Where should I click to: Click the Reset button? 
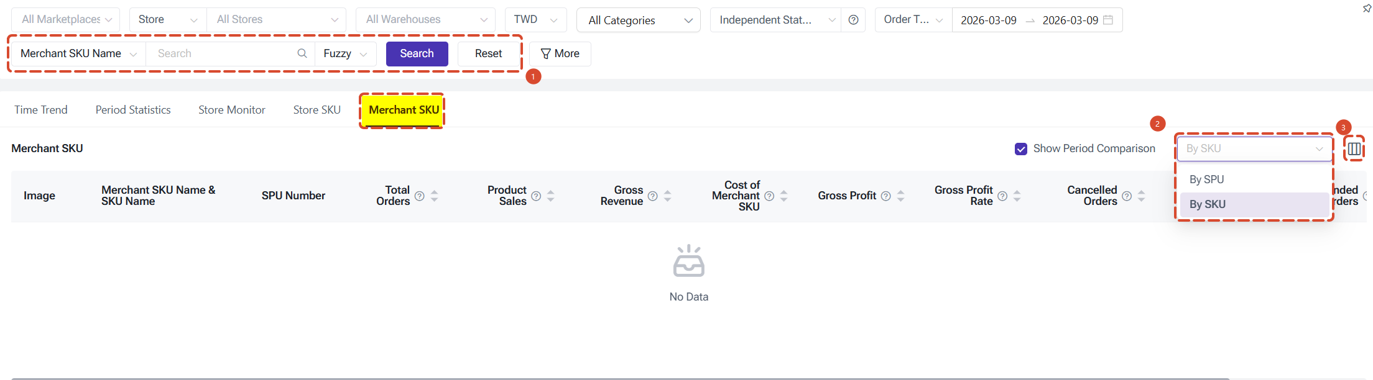489,54
